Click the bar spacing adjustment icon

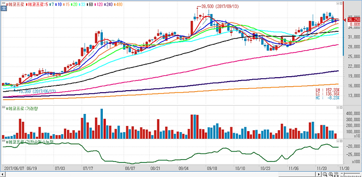click(336, 175)
